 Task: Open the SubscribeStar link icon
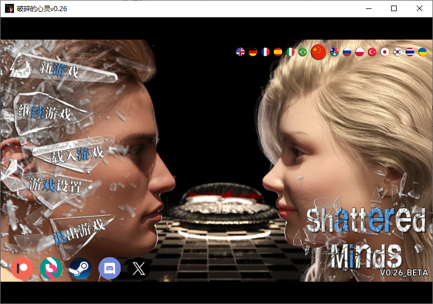pos(51,268)
